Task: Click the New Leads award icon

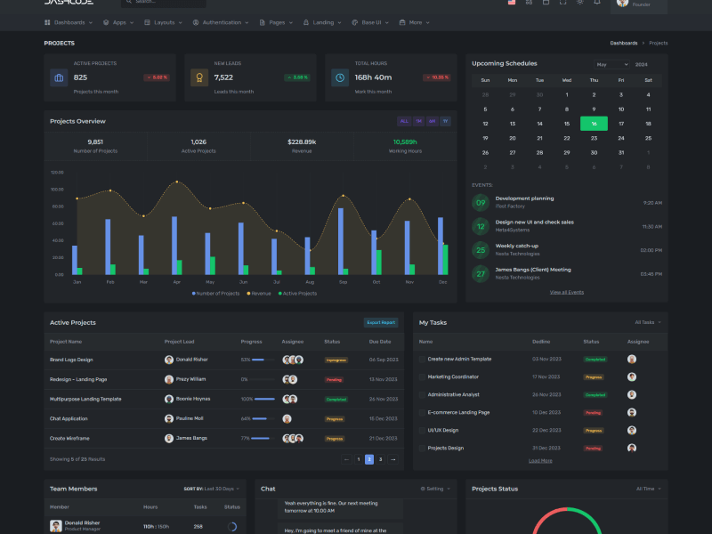Action: pos(199,78)
